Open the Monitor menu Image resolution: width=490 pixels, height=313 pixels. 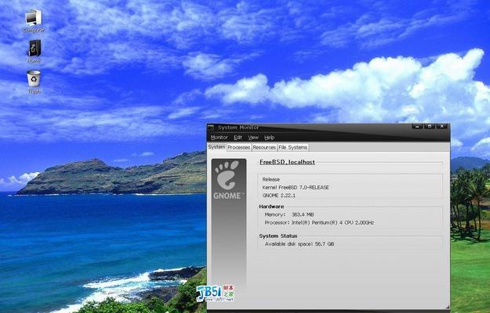tap(219, 138)
